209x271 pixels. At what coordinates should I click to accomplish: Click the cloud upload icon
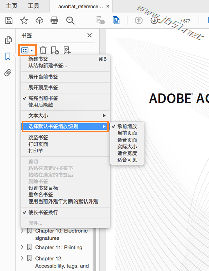(39, 20)
